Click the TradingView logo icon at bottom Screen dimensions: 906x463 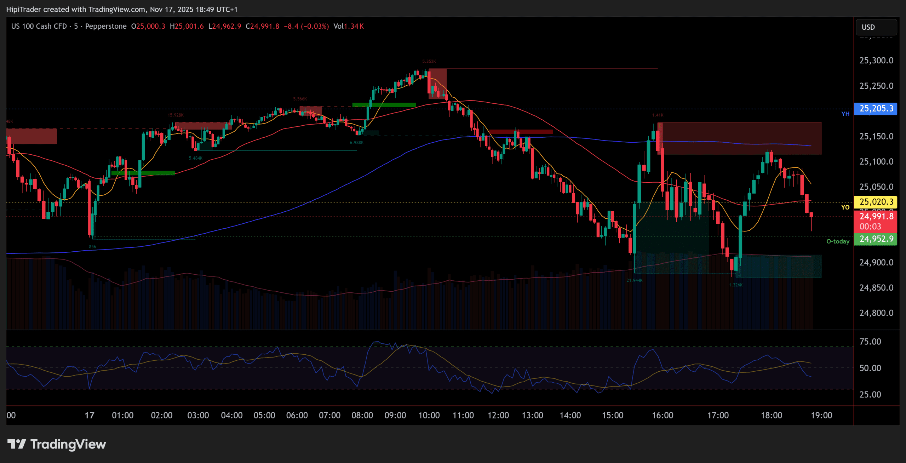(16, 444)
